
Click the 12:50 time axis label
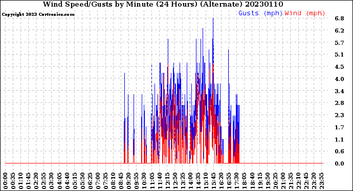click(x=175, y=181)
